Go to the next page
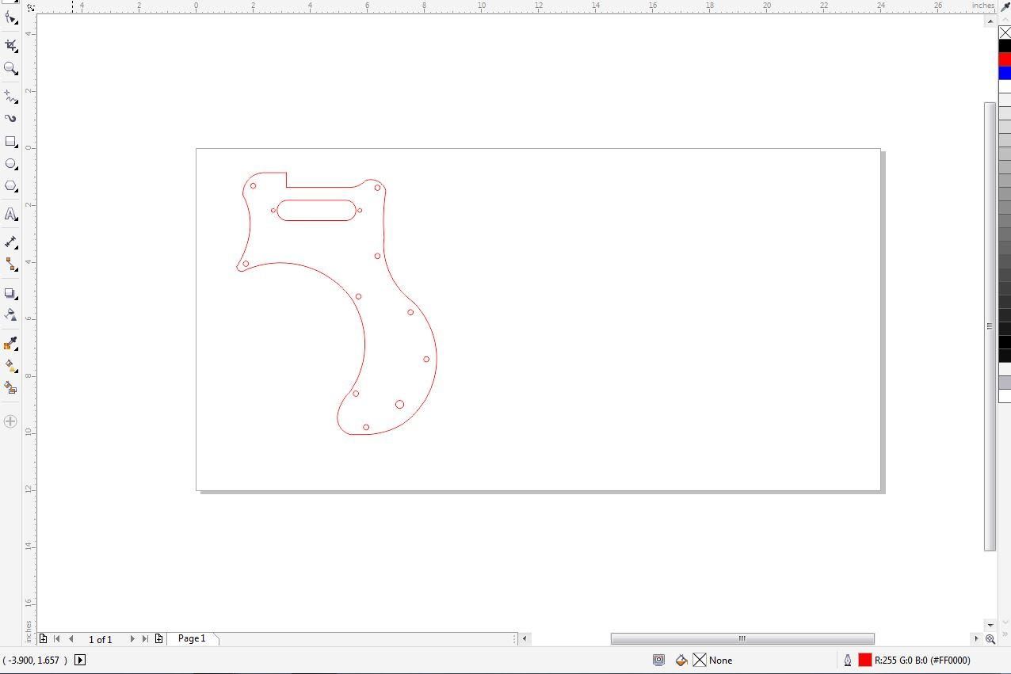 tap(132, 638)
